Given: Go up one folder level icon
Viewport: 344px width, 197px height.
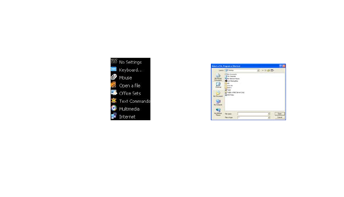Looking at the screenshot, I should [265, 70].
